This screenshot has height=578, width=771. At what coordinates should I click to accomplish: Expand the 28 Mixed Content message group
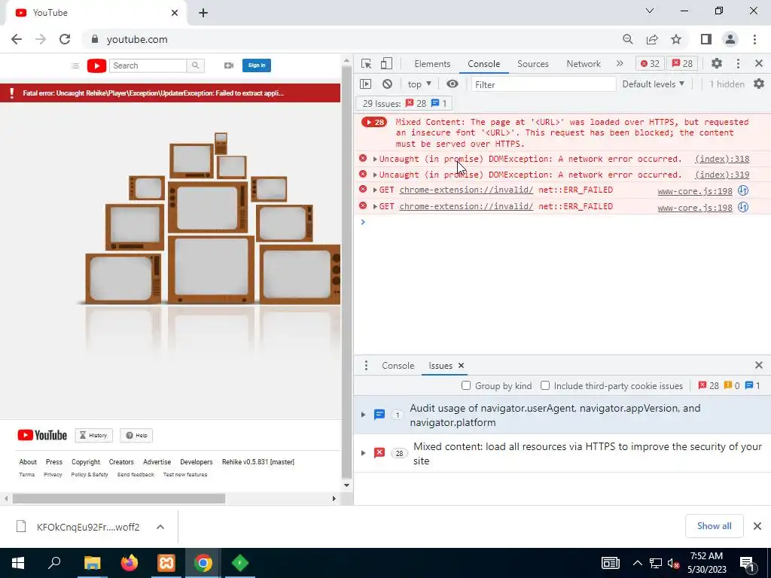[374, 122]
